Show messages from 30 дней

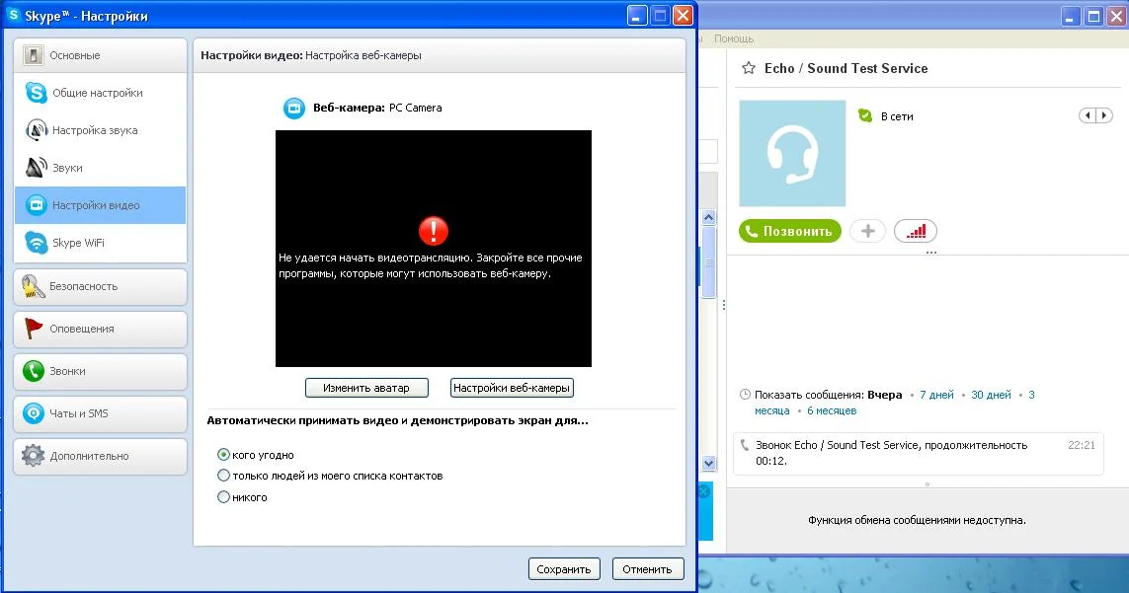pos(991,395)
